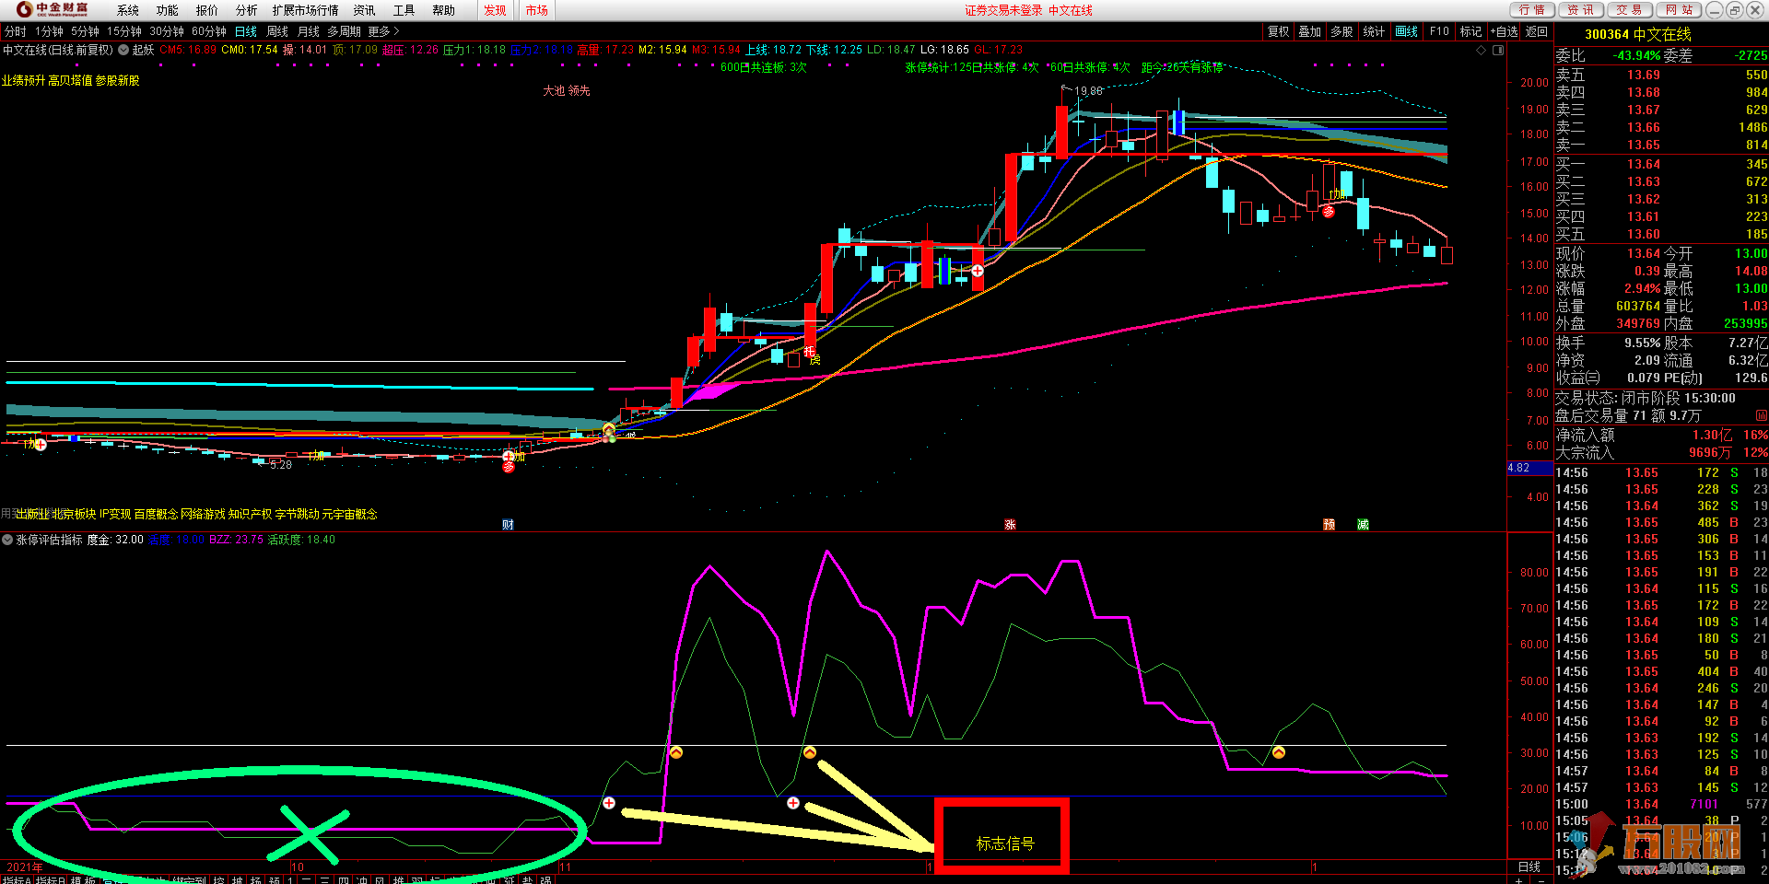Click the 4.82 price axis marker
The image size is (1769, 884).
(x=1529, y=468)
